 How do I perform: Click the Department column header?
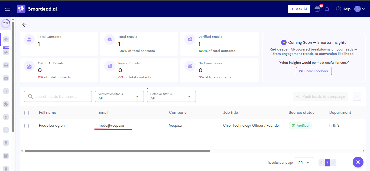tap(340, 112)
